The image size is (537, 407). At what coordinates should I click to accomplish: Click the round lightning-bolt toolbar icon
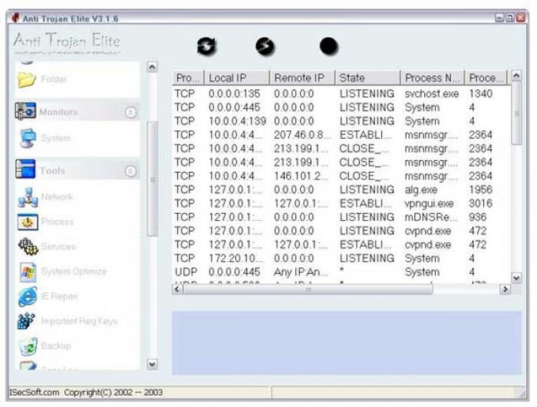tap(265, 47)
